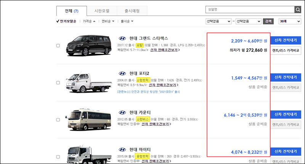Click Hyundai logo beside 현대 그랜드 스타렉스
Image resolution: width=305 pixels, height=164 pixels.
(122, 38)
